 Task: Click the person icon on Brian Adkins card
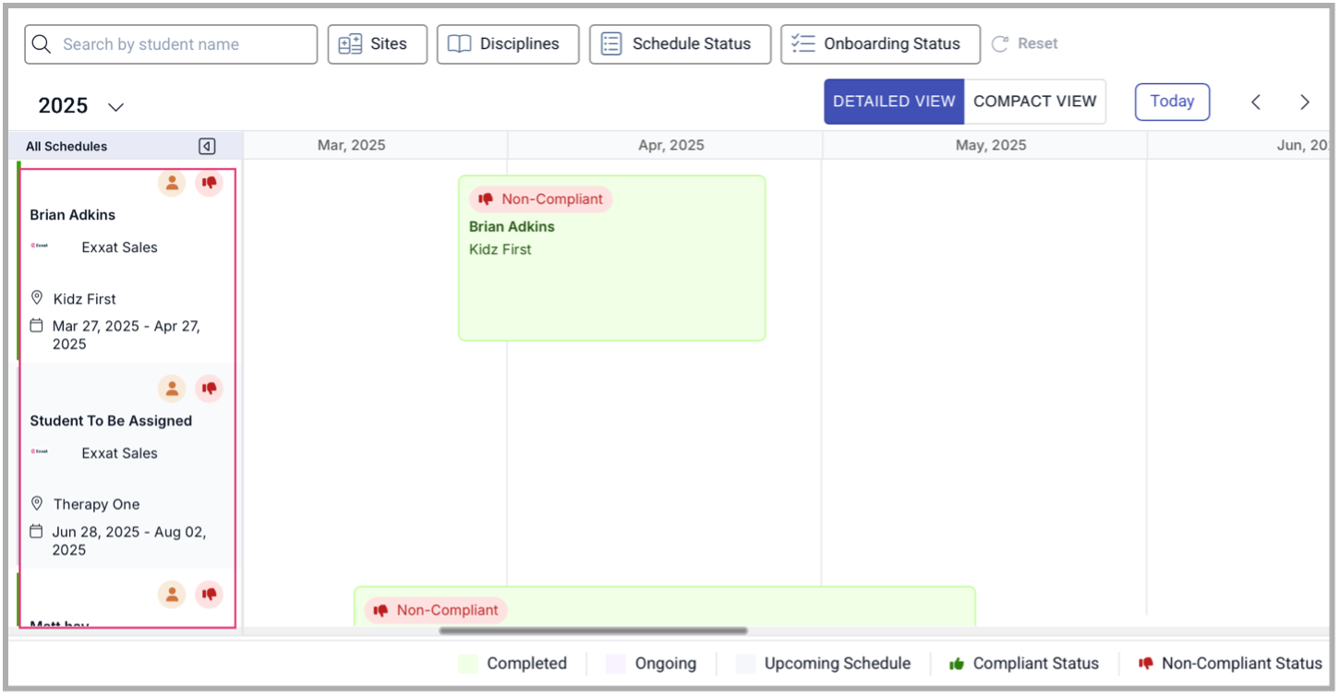[172, 183]
